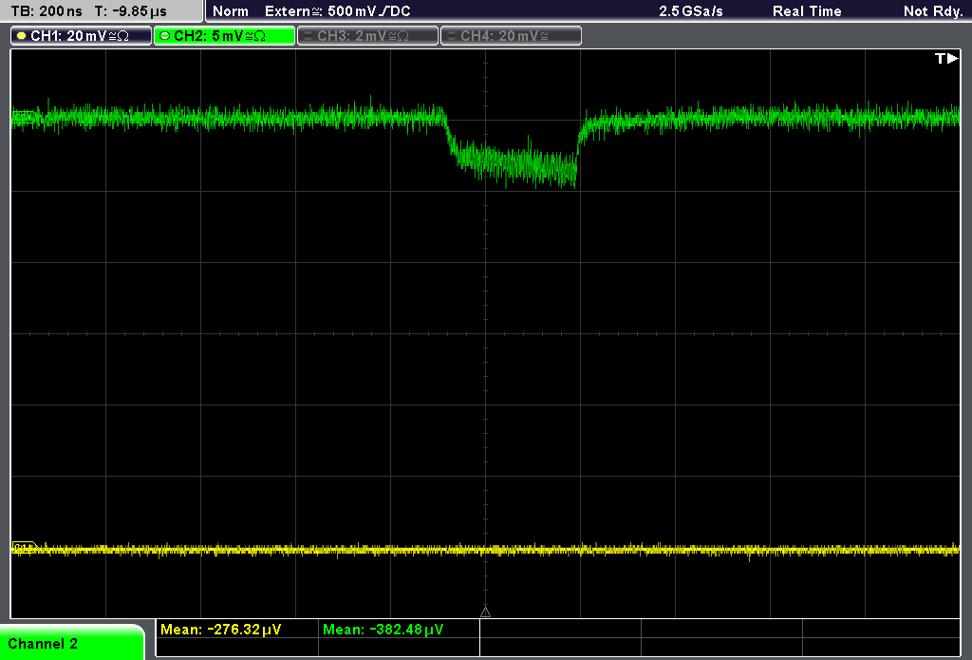Click the yellow indicator dot on CH1 tab

[22, 36]
